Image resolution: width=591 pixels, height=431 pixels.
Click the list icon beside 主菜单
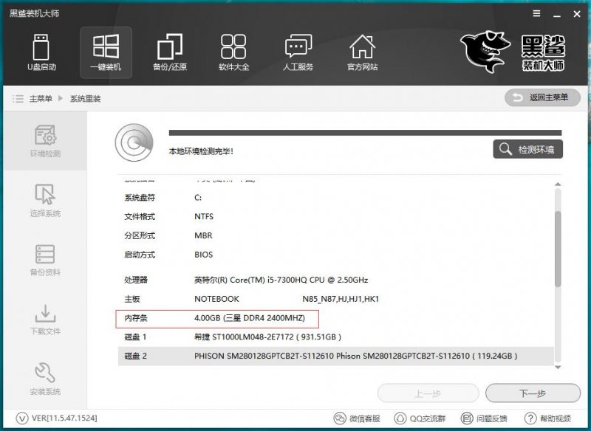click(18, 99)
